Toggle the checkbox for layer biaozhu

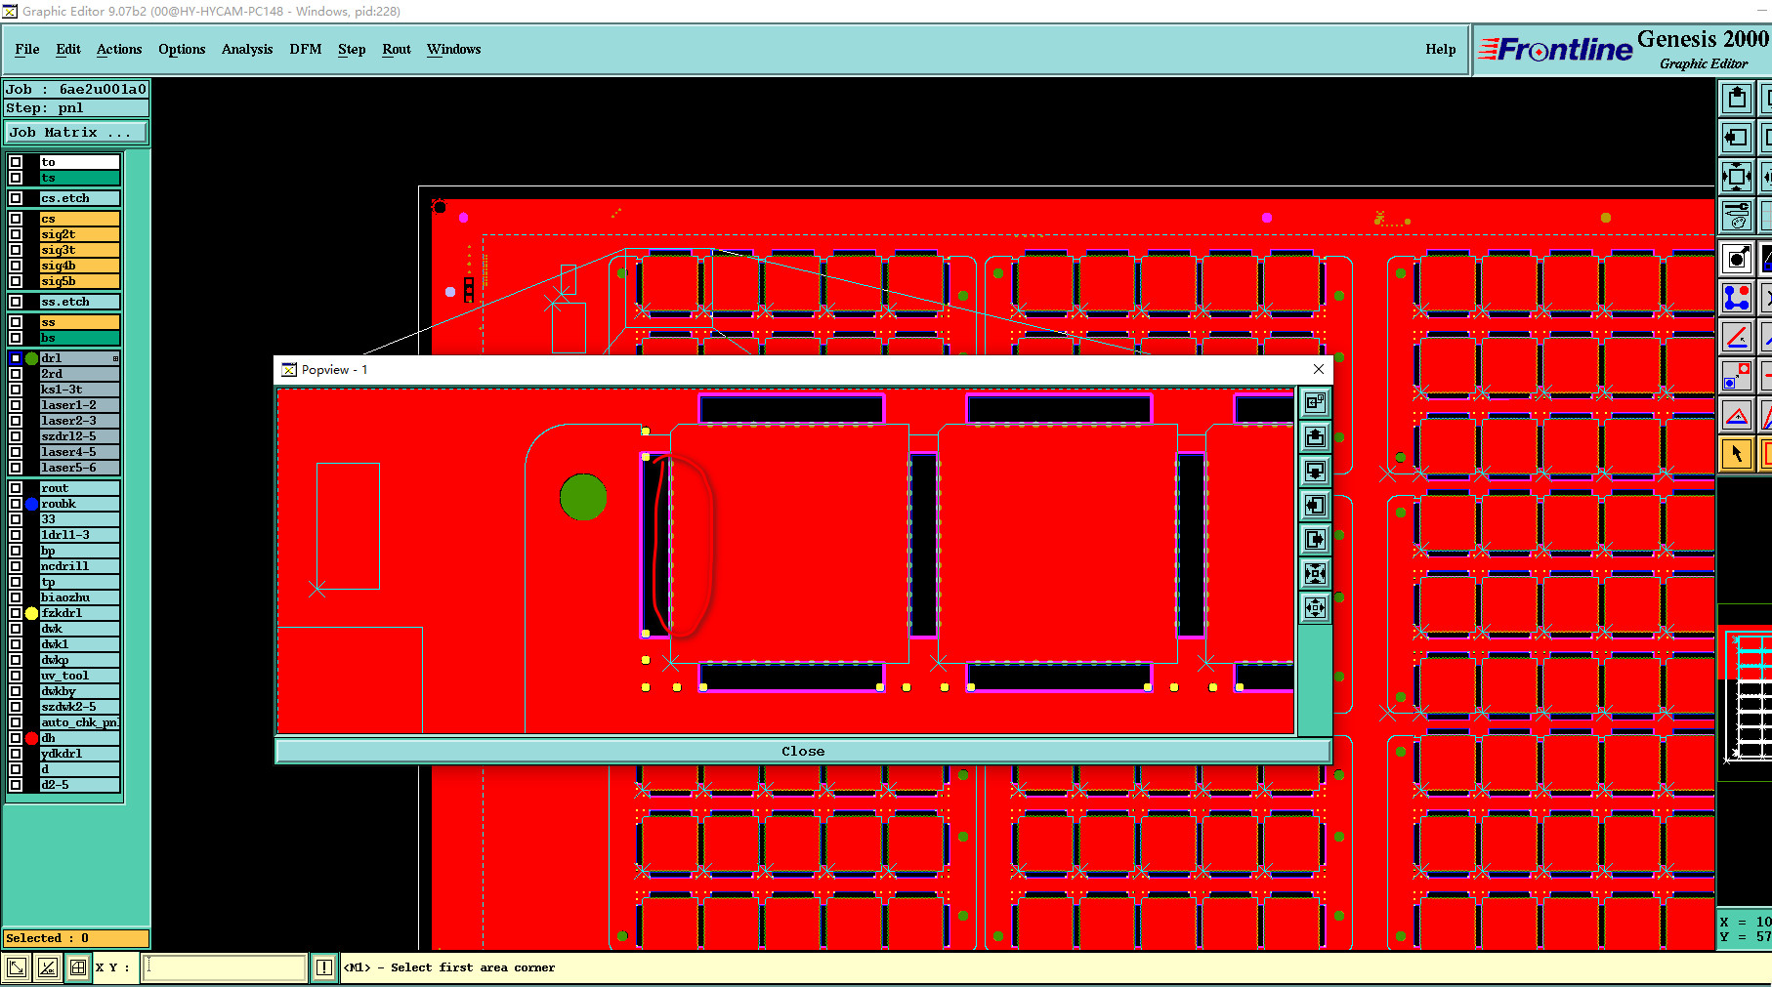click(x=16, y=597)
